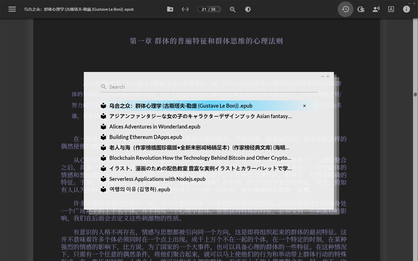Screen dimensions: 418x261
Task: Toggle the brightness/dark mode icon
Action: click(248, 9)
